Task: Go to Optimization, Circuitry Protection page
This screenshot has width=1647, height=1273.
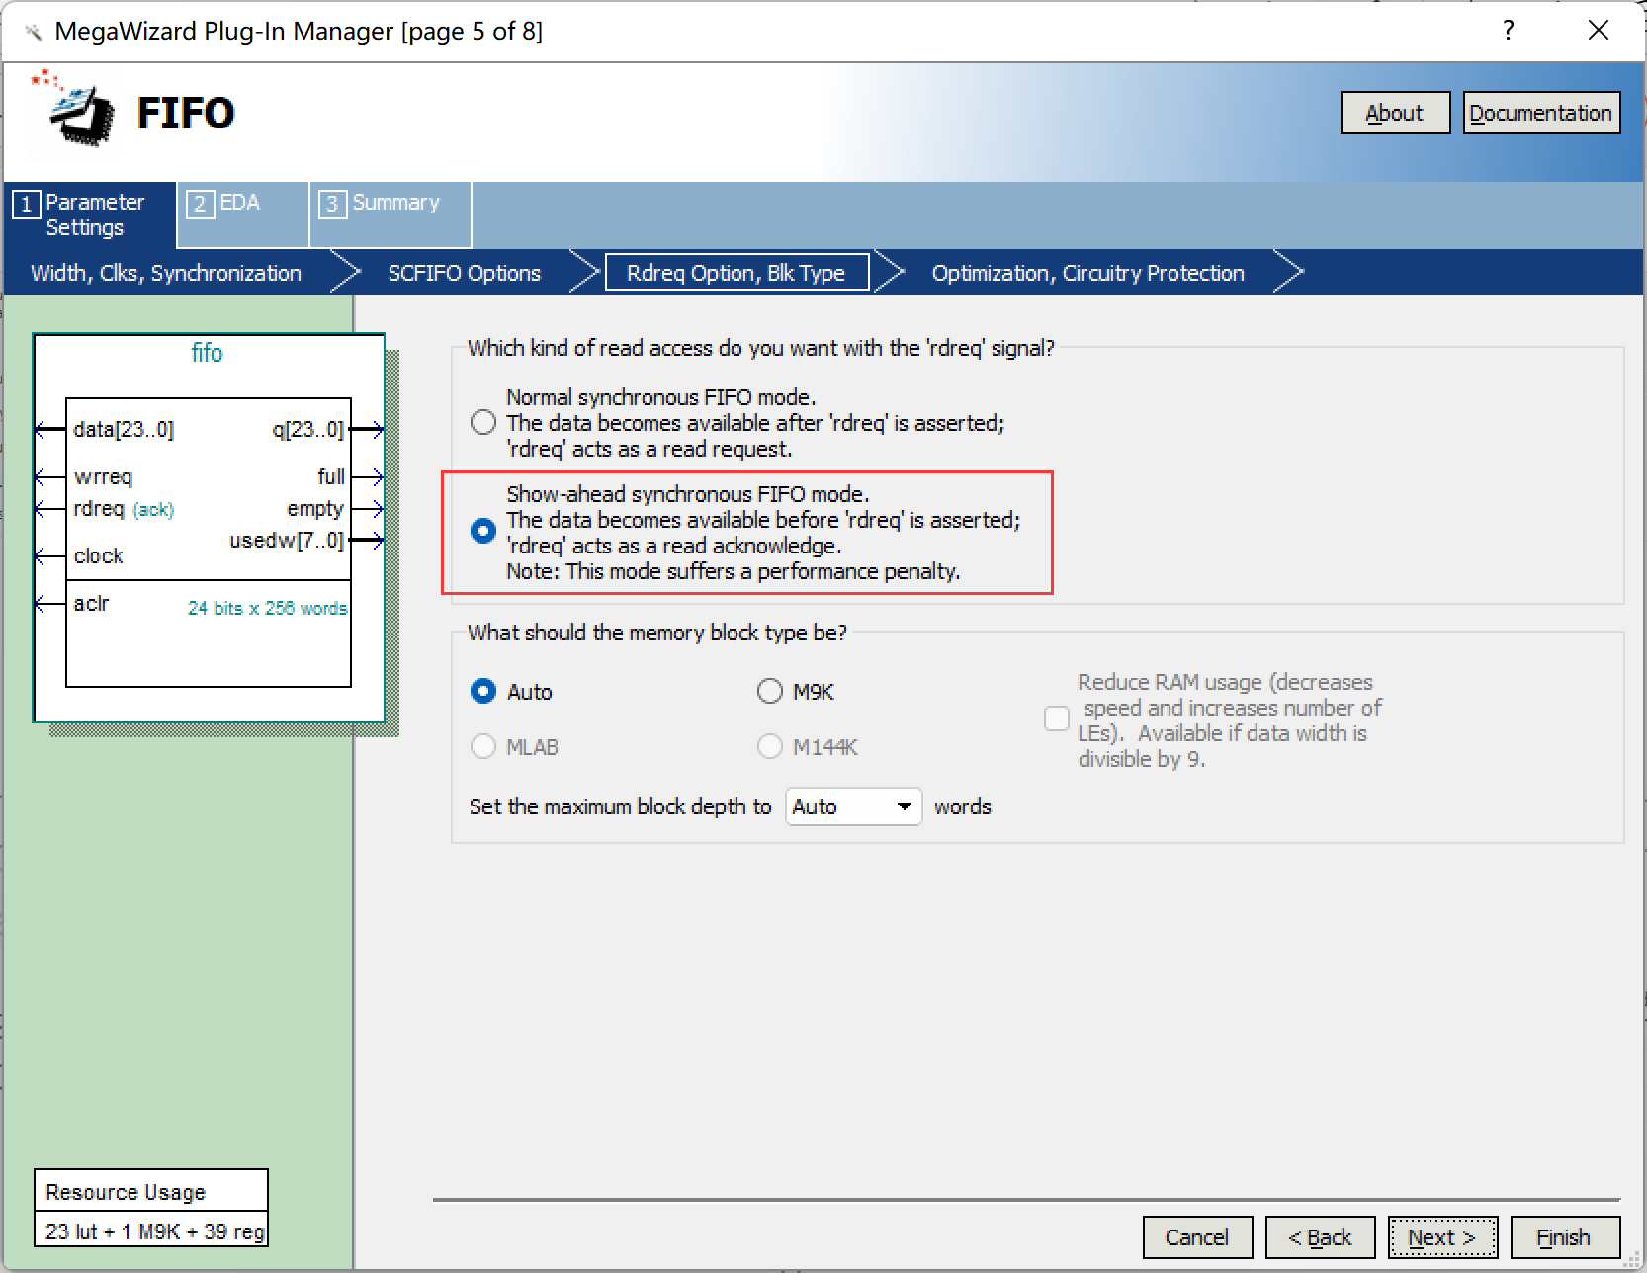Action: point(1087,273)
